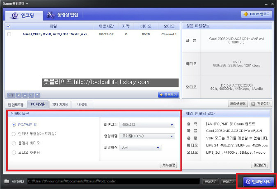277x189 pixels.
Task: Click the 폴더열기 open folder button
Action: click(x=229, y=181)
